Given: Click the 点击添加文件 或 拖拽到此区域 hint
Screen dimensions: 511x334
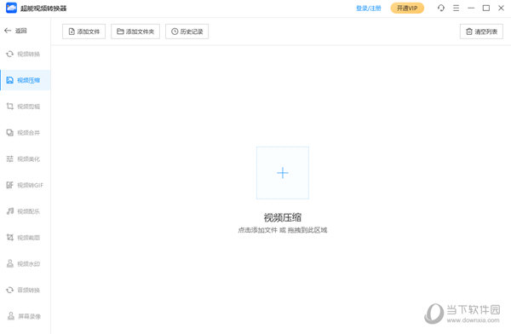Looking at the screenshot, I should click(283, 230).
